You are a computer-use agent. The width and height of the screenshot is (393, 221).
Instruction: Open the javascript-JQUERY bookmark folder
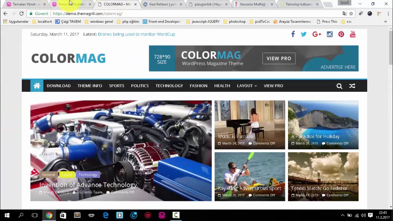(203, 21)
